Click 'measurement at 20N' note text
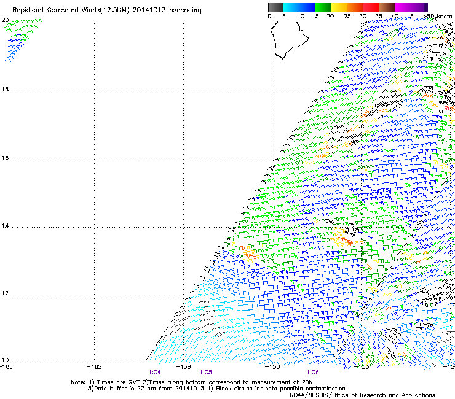The width and height of the screenshot is (455, 399). click(x=283, y=382)
